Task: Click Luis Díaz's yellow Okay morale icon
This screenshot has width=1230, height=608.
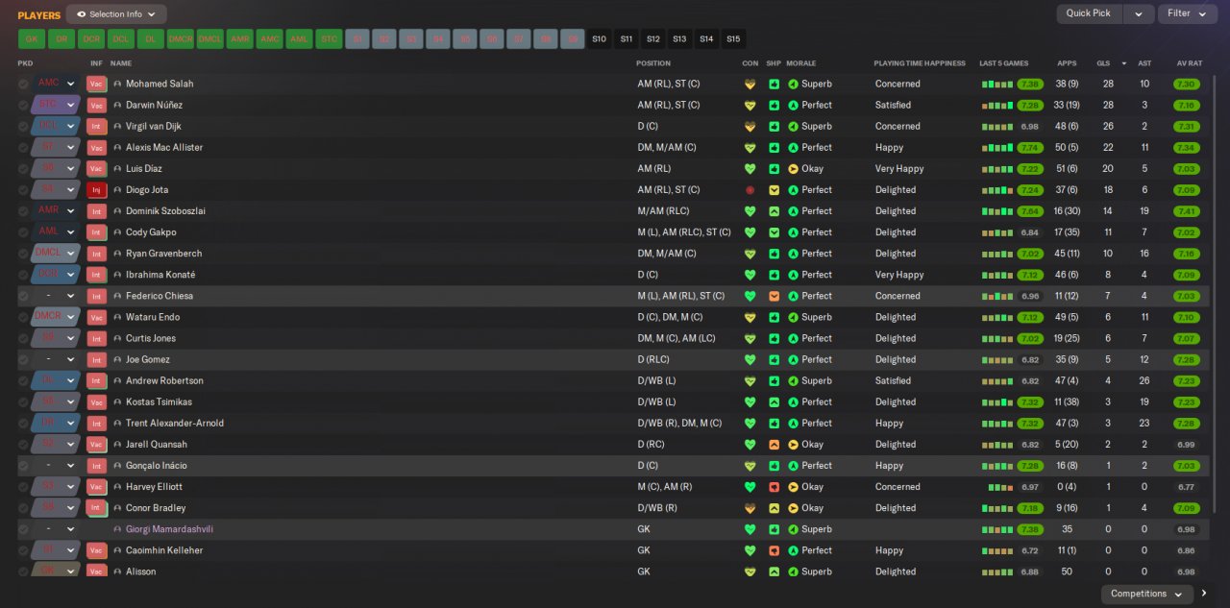Action: 794,169
